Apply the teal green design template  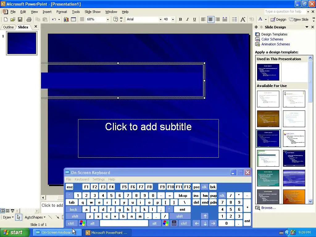pos(268,178)
